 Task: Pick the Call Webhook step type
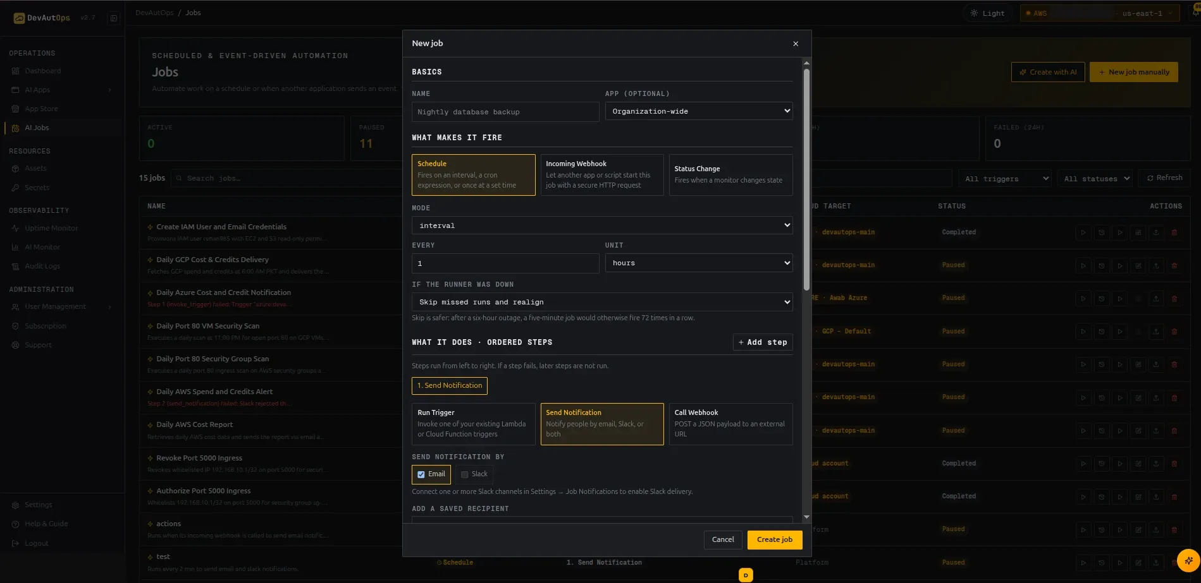730,424
